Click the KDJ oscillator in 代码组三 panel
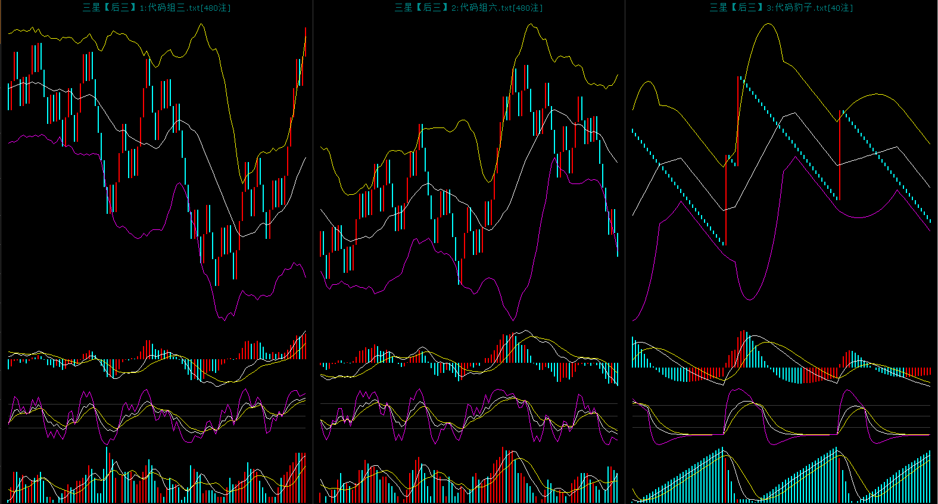This screenshot has height=504, width=938. tap(156, 416)
